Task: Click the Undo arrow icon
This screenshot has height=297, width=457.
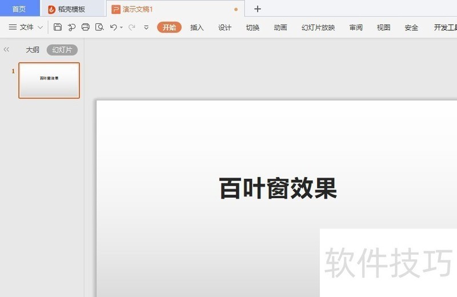Action: [113, 27]
